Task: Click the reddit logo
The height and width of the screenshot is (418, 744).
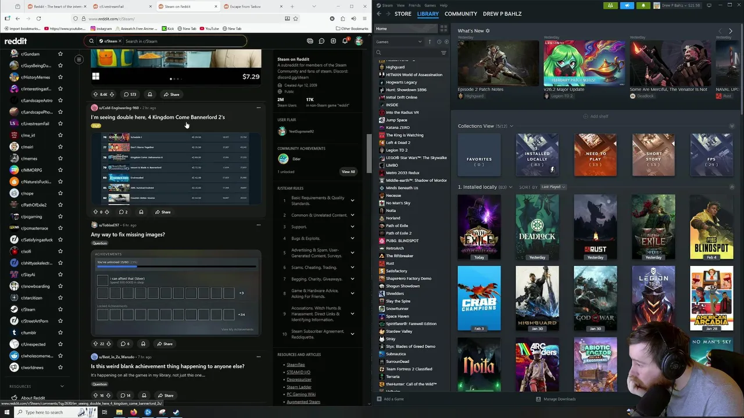Action: coord(16,41)
